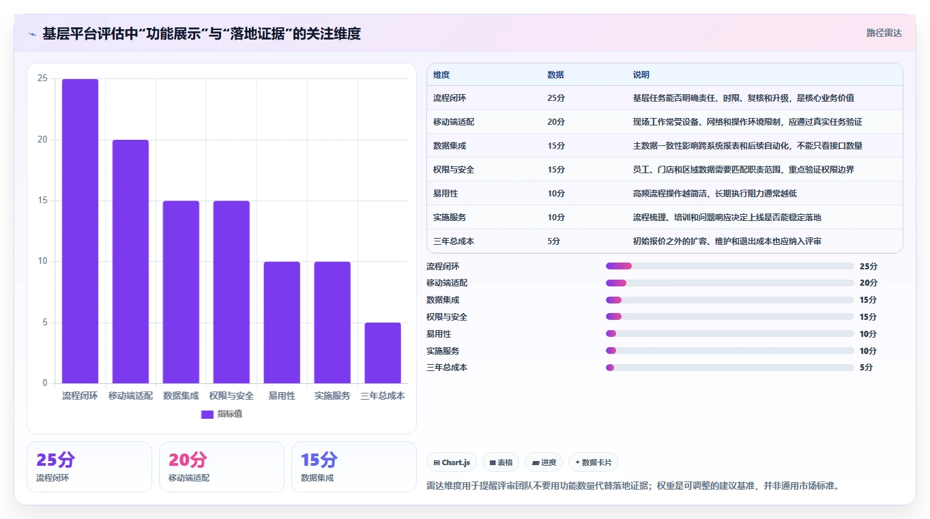Click the 数据集成 progress bar

730,300
